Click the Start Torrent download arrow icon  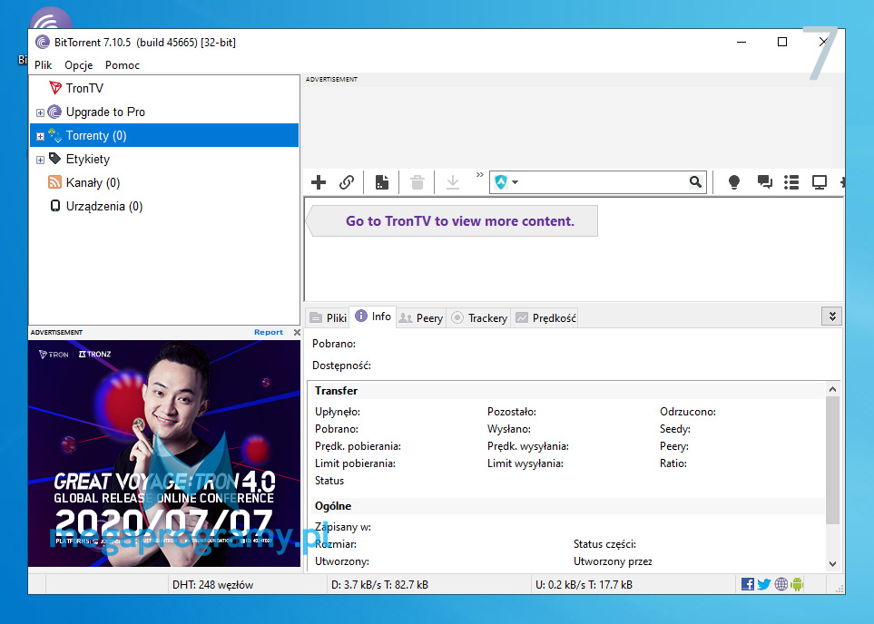tap(453, 182)
